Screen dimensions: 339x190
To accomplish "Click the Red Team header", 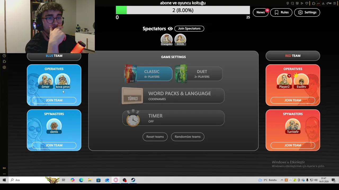I will tap(293, 56).
